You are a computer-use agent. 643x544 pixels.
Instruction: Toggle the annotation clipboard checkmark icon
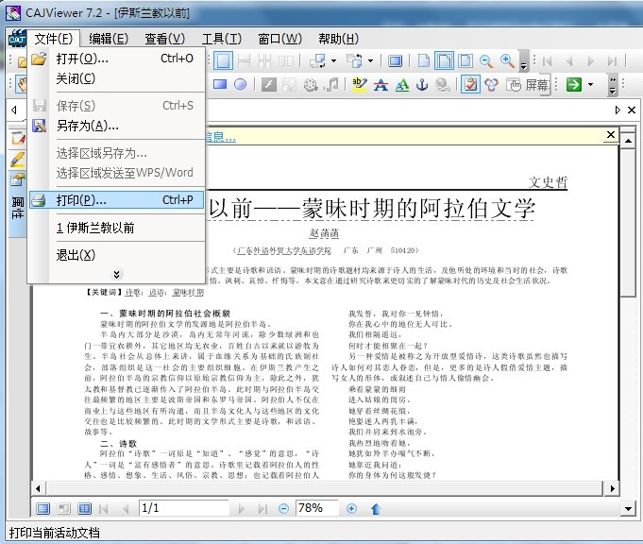470,84
